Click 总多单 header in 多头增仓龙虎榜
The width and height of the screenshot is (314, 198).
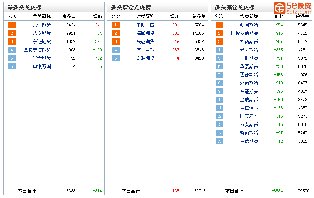point(199,16)
